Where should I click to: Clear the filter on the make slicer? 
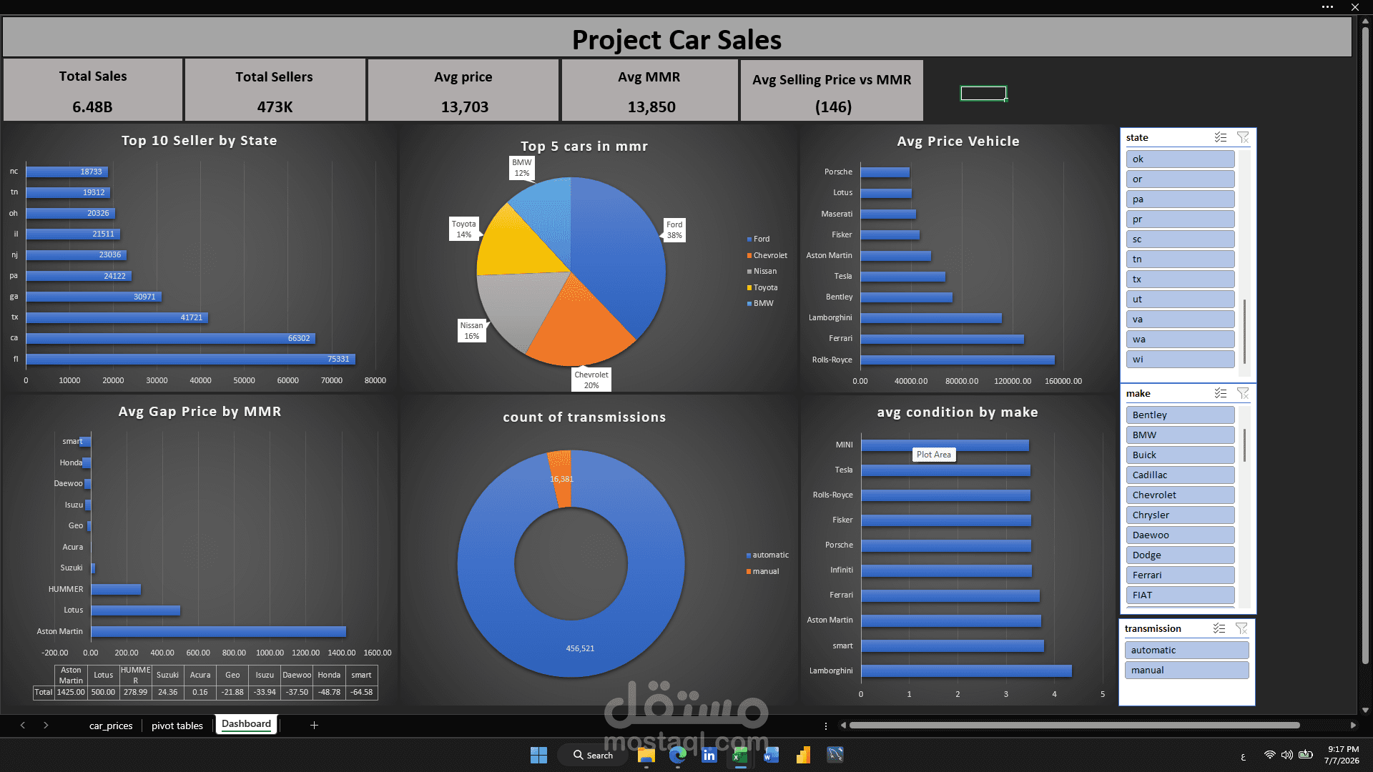(1243, 393)
